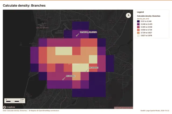Viewport: 172px width, 114px height.
Task: Click the density_per_km2 legend field label
Action: (143, 19)
